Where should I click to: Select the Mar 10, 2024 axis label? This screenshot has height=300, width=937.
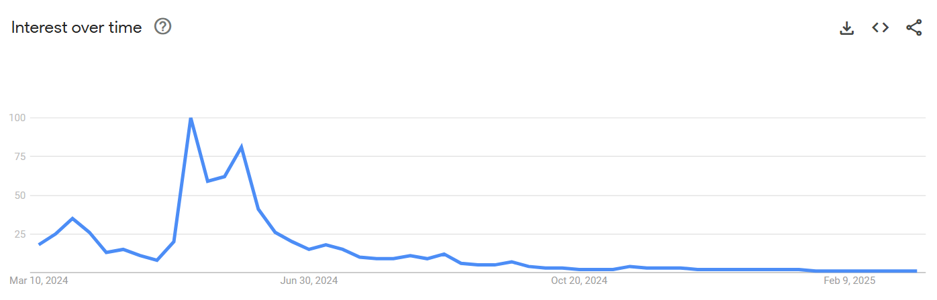coord(39,281)
